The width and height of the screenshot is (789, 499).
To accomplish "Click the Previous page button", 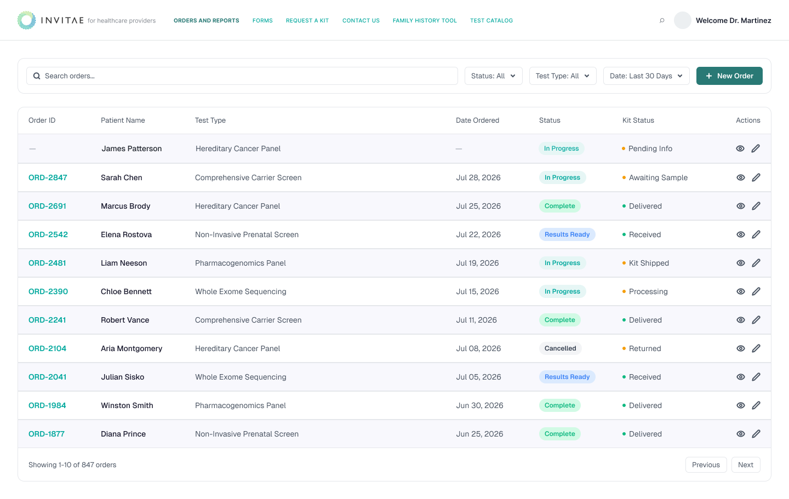I will point(706,465).
